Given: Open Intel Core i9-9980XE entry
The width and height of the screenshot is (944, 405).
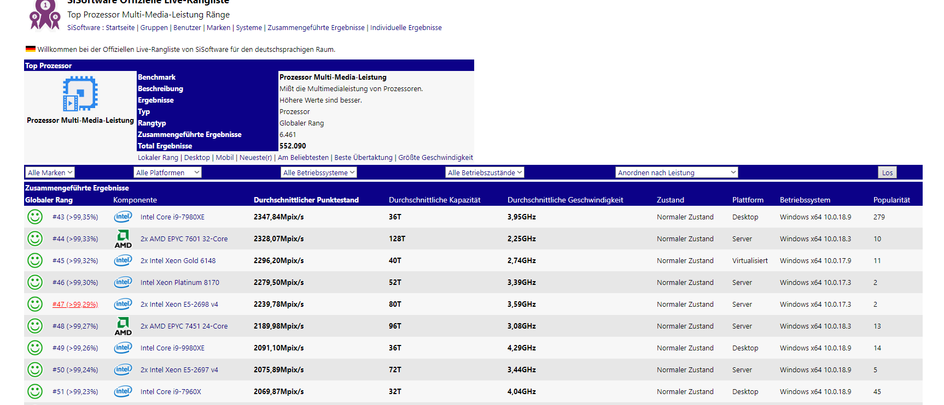Looking at the screenshot, I should (172, 348).
